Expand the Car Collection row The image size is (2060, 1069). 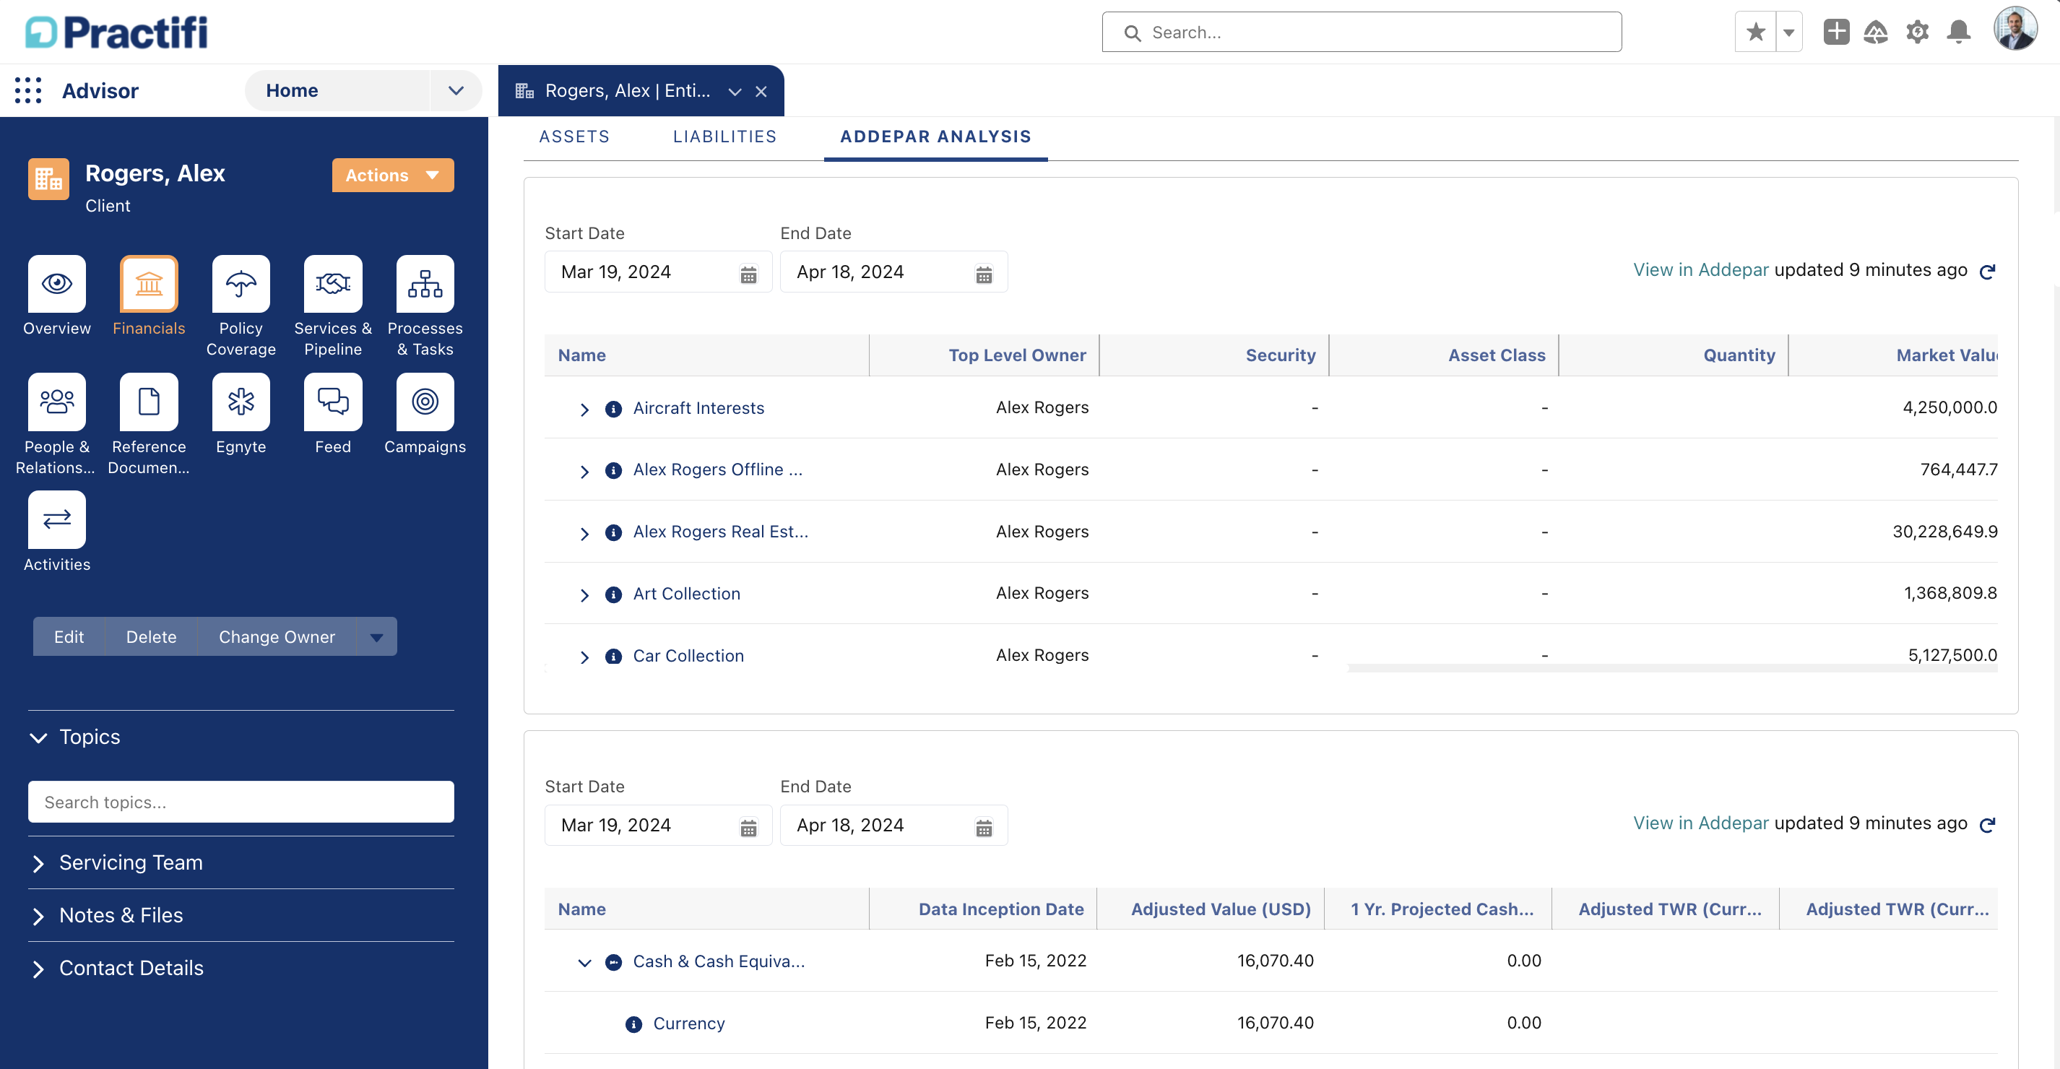pyautogui.click(x=584, y=657)
